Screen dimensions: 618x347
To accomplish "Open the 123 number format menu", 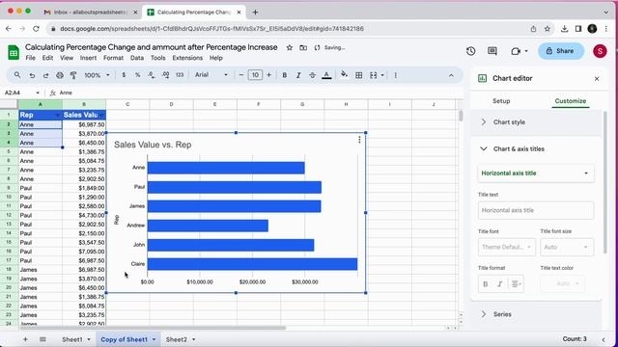I will pos(180,75).
